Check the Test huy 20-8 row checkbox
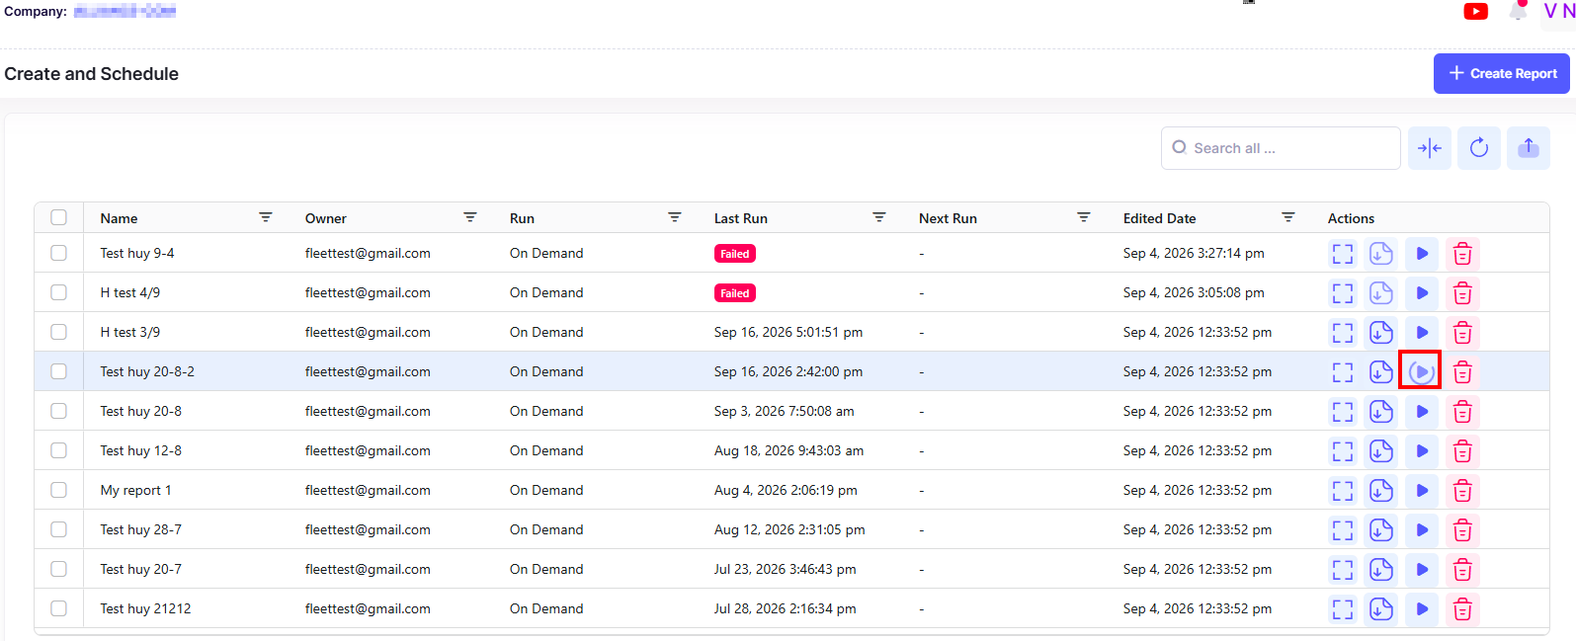Image resolution: width=1576 pixels, height=641 pixels. coord(59,411)
